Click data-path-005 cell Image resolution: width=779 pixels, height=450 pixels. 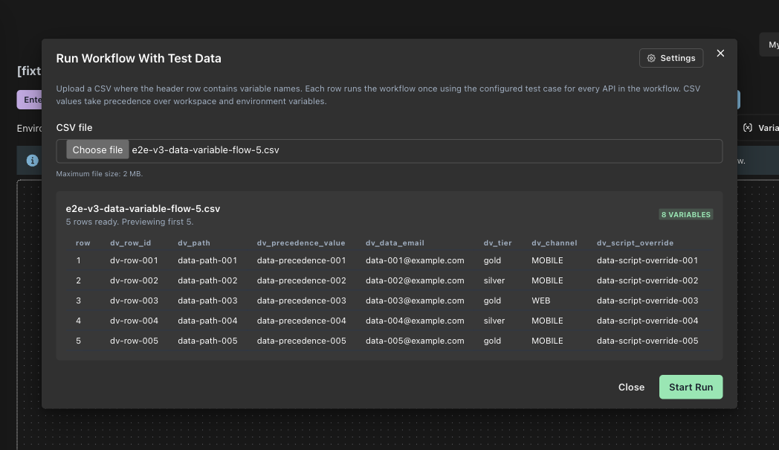coord(207,341)
